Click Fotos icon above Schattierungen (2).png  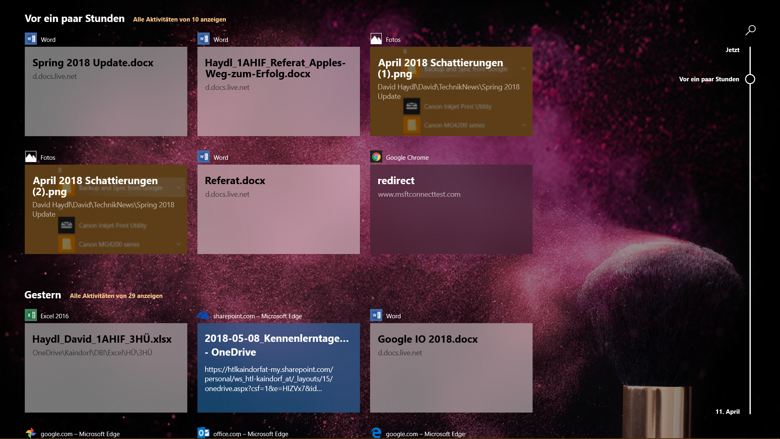(31, 157)
